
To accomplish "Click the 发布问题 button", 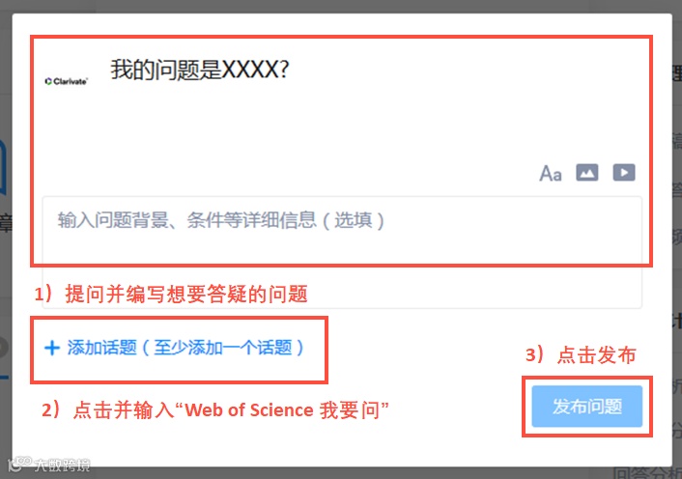I will [586, 407].
